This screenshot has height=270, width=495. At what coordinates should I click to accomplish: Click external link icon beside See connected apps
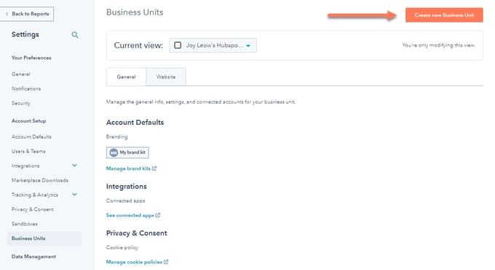point(158,216)
